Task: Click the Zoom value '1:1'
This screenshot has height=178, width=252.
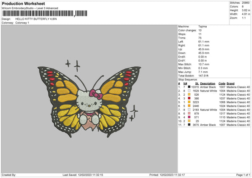Action: pyautogui.click(x=244, y=18)
